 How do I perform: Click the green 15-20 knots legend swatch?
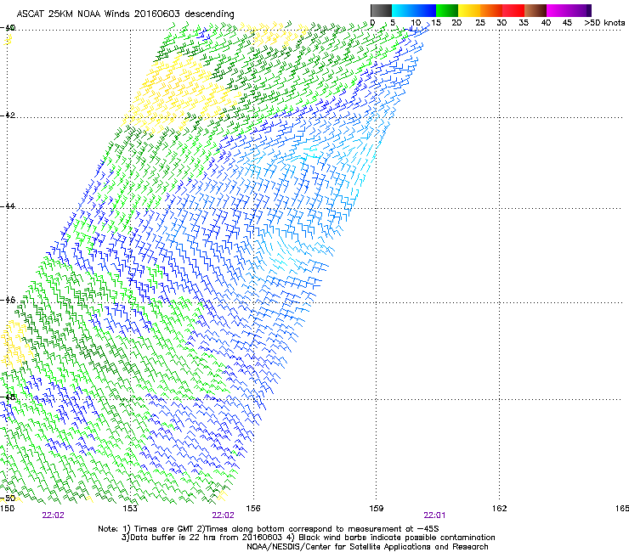click(447, 10)
